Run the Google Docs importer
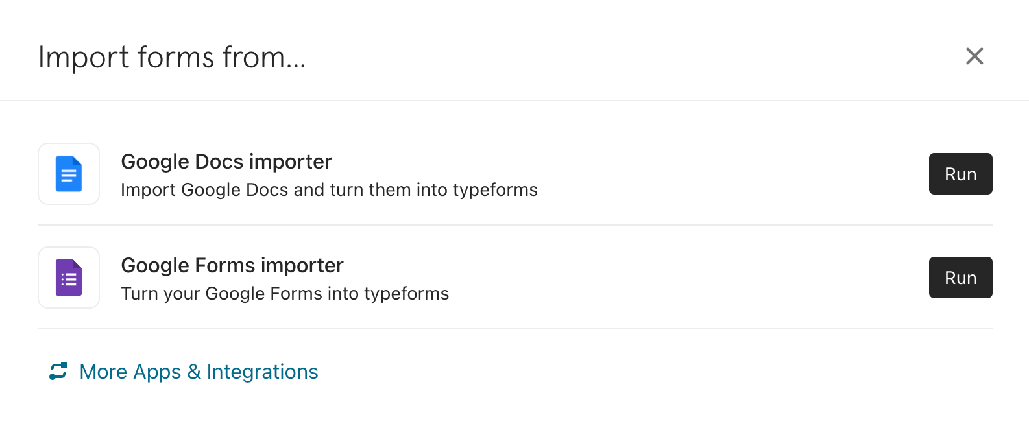The height and width of the screenshot is (441, 1029). 960,174
